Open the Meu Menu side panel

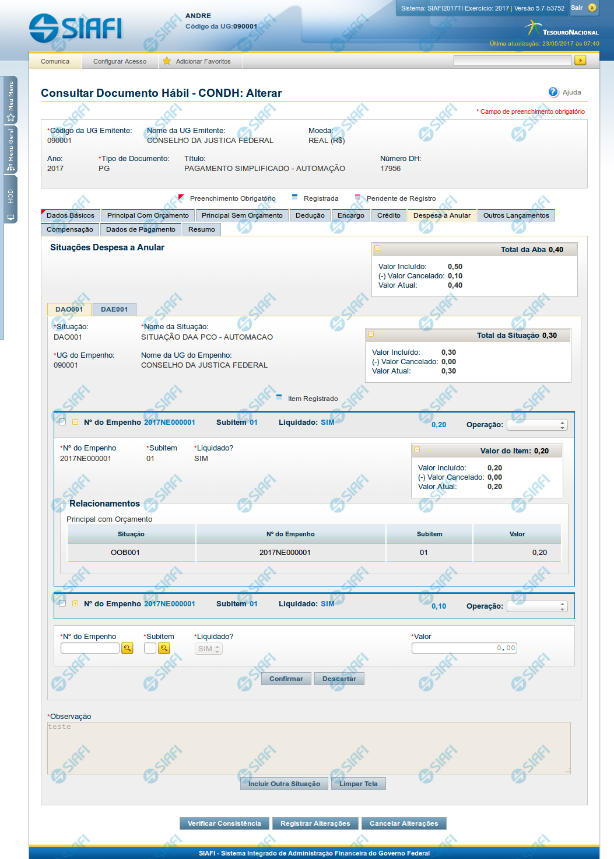pyautogui.click(x=10, y=100)
